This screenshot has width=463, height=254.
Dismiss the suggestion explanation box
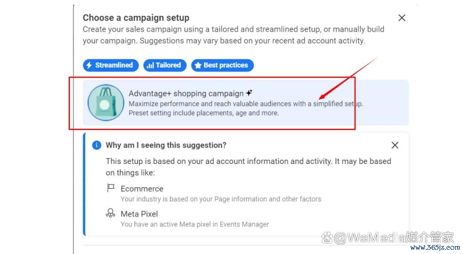tap(395, 145)
